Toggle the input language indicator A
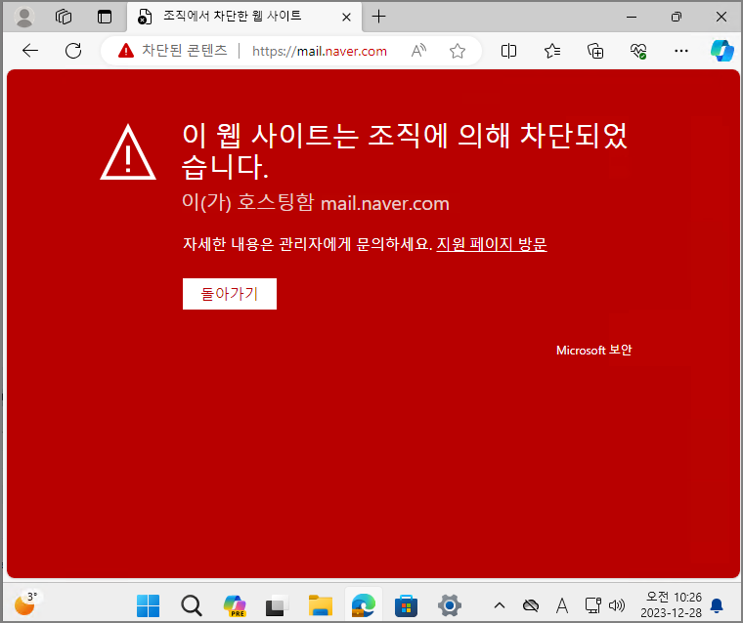 click(562, 605)
